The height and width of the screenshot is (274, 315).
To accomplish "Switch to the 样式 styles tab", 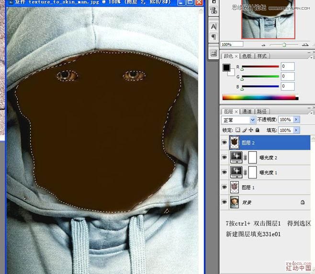I will (x=262, y=56).
